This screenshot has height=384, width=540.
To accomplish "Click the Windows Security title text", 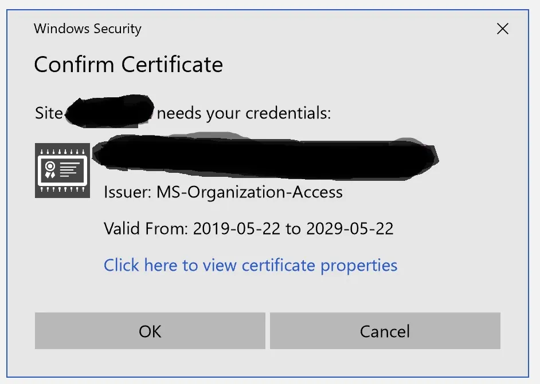I will pos(88,29).
